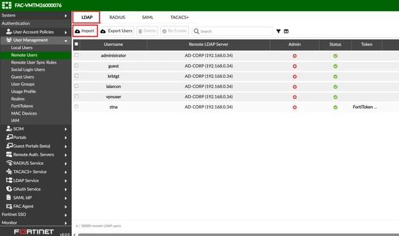Expand the RADIUS Service arrow
Screen dimensions: 399x236
pyautogui.click(x=66, y=164)
